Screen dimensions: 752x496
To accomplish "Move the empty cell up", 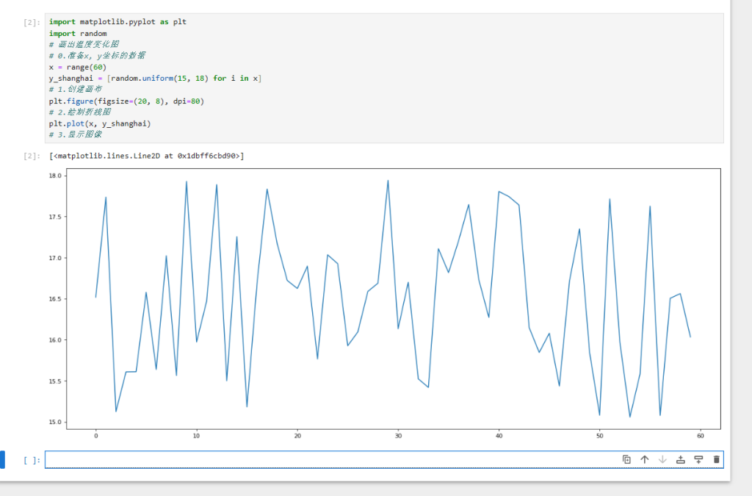I will click(645, 459).
